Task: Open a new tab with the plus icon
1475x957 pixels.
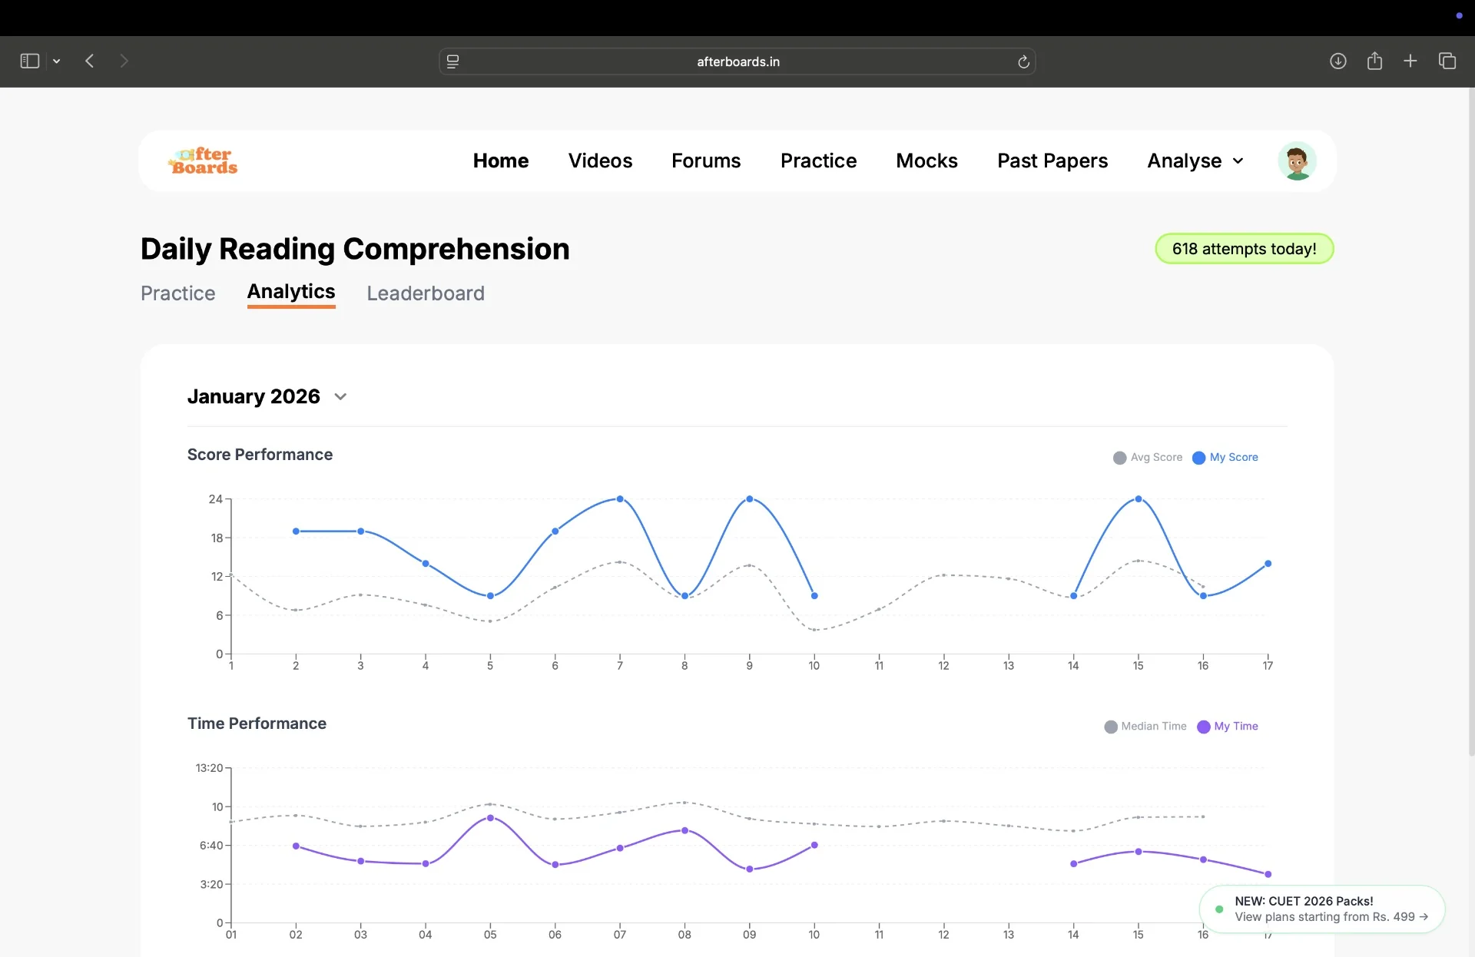Action: tap(1410, 61)
